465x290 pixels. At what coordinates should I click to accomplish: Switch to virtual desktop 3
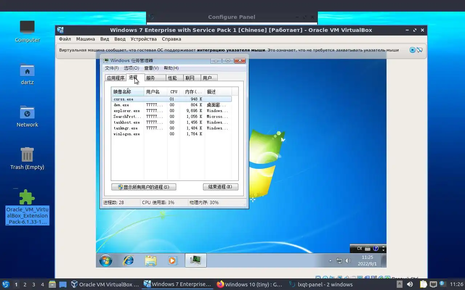[x=33, y=285]
